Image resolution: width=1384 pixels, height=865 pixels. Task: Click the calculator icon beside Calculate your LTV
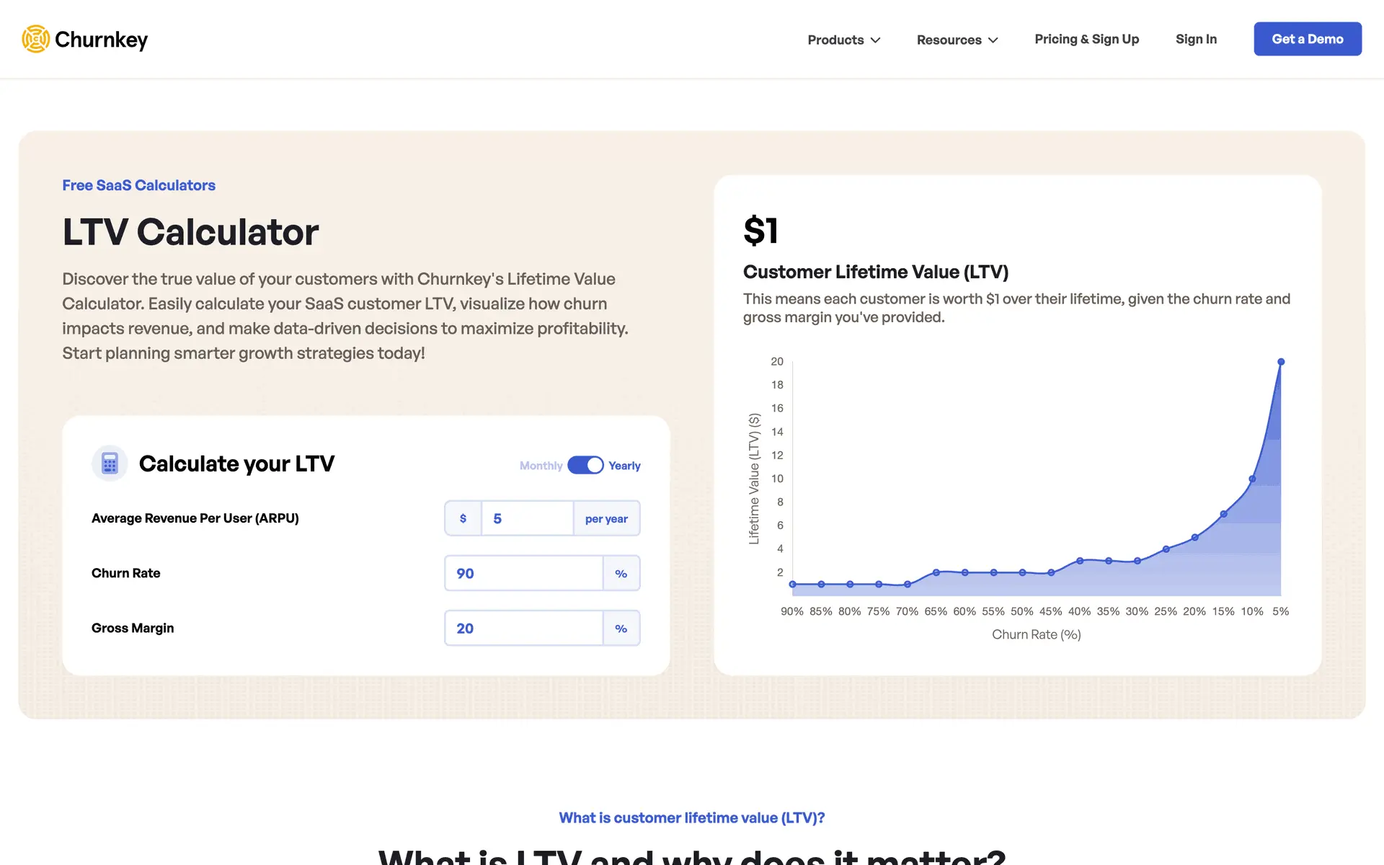coord(110,463)
